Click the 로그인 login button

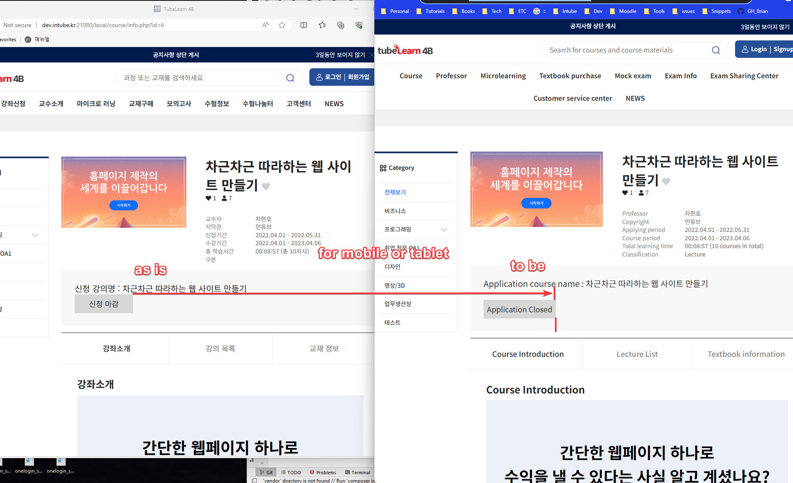[x=333, y=77]
